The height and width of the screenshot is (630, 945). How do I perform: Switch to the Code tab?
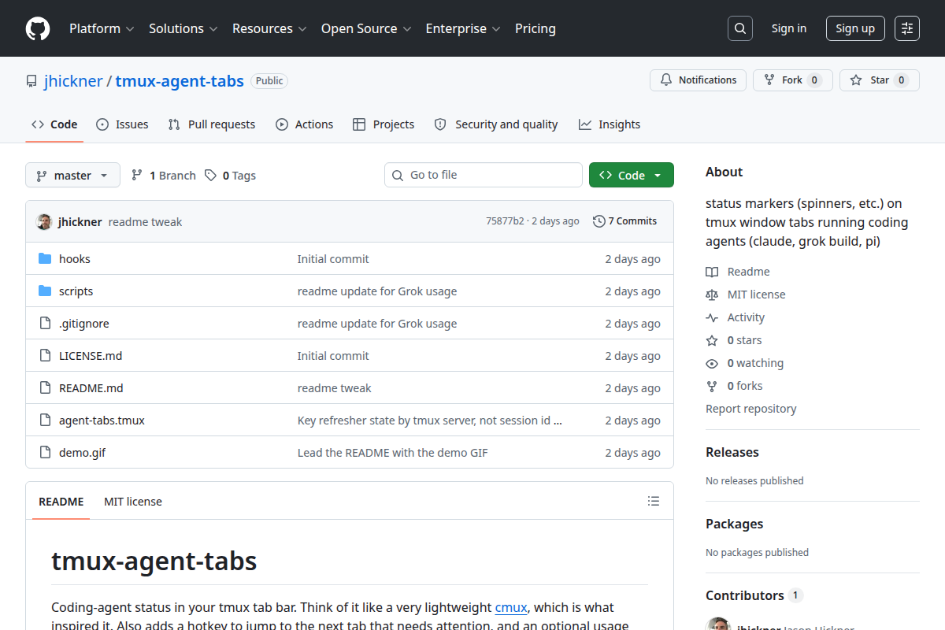[54, 124]
